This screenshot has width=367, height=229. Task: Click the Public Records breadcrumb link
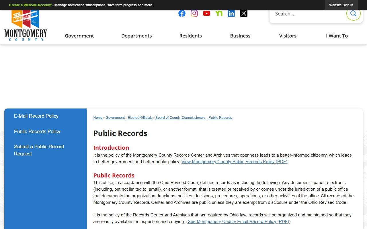click(220, 118)
